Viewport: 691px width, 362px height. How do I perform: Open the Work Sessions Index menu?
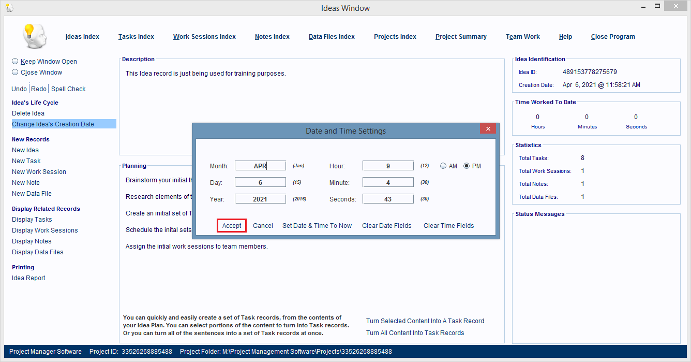coord(204,37)
